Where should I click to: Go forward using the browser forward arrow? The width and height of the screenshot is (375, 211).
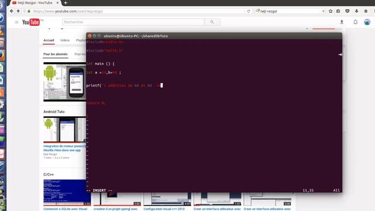(18, 11)
